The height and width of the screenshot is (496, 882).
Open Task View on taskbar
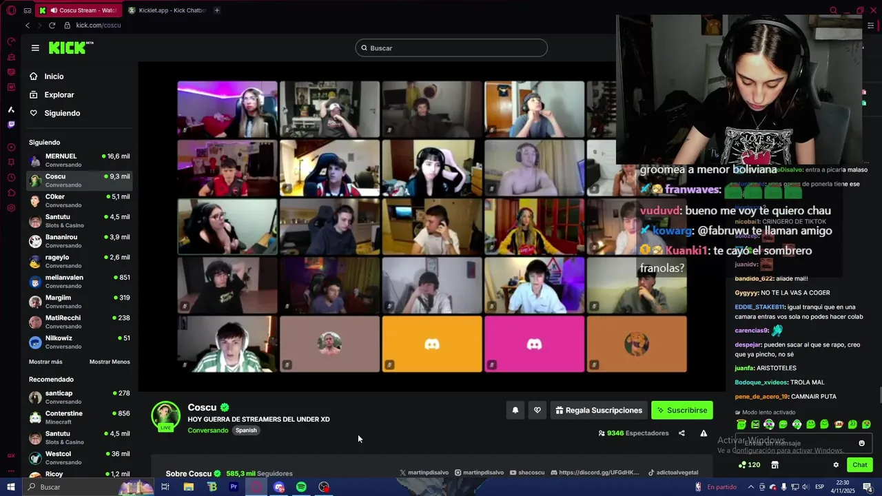(165, 487)
